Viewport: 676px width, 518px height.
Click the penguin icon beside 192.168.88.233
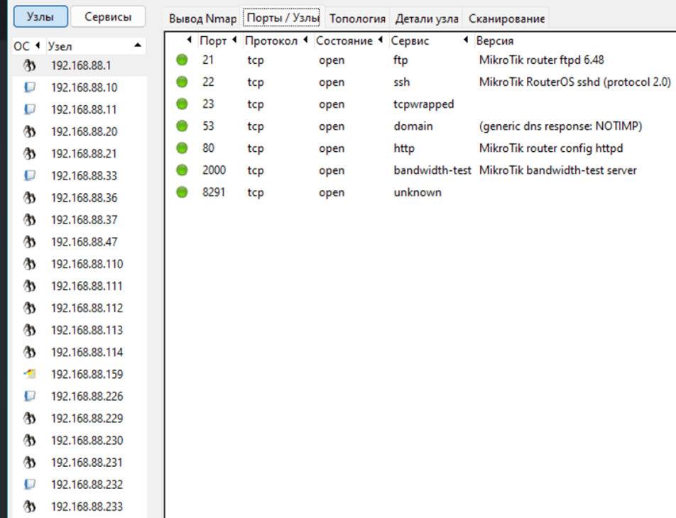point(29,507)
